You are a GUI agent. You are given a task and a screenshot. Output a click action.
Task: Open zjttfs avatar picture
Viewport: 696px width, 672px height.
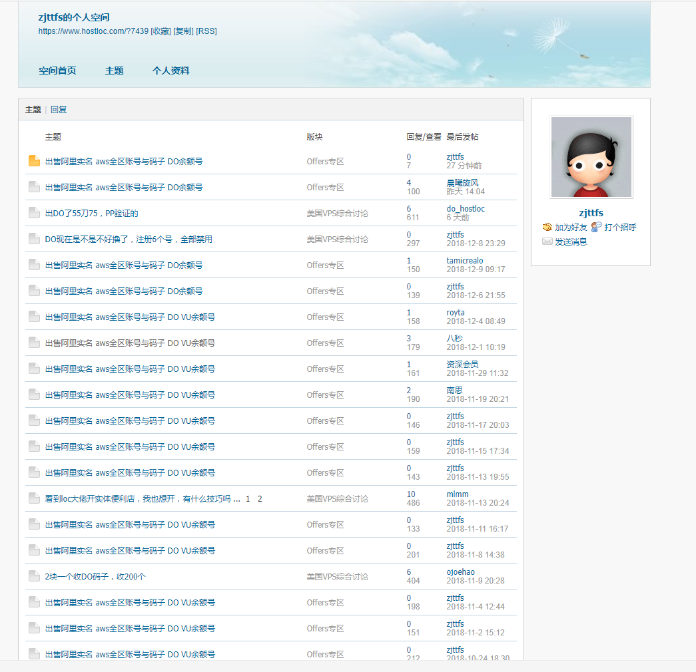point(591,157)
